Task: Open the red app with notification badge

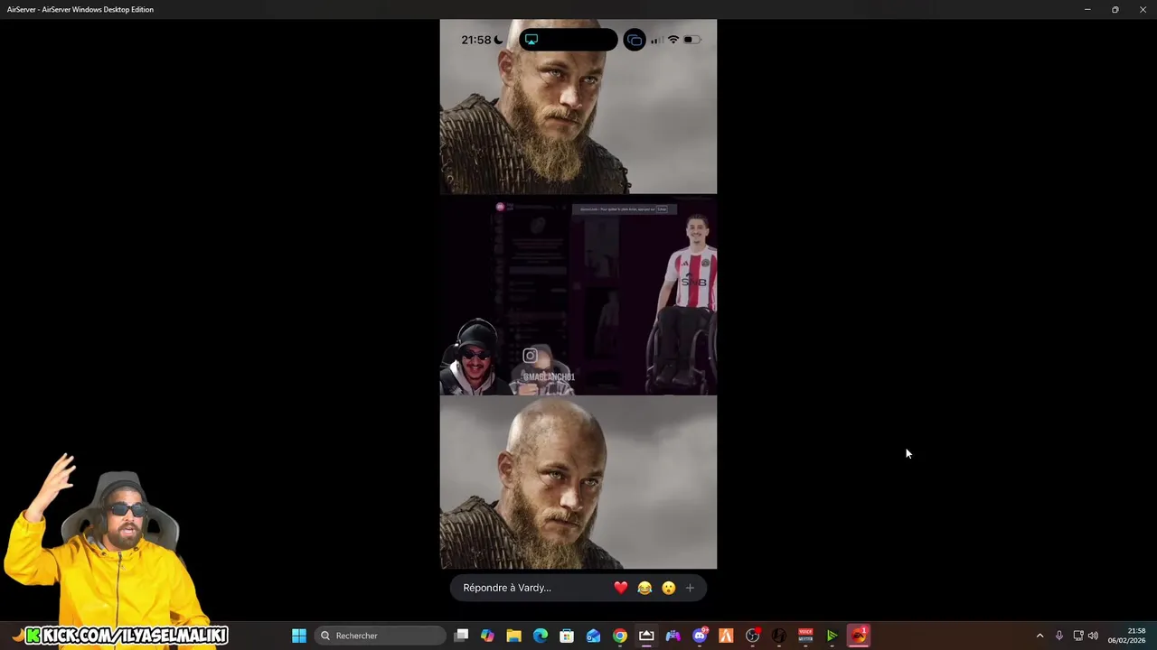Action: [x=859, y=636]
